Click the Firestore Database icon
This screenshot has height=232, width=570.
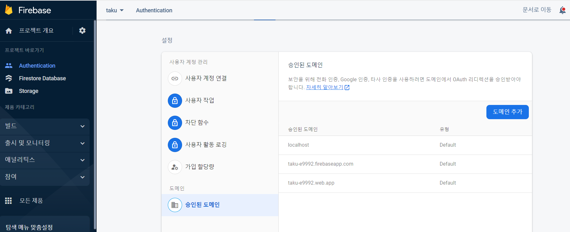click(9, 78)
